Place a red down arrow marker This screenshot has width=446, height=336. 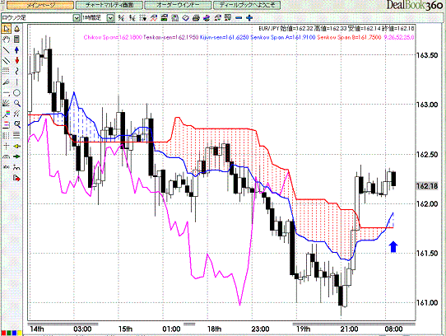[16, 61]
